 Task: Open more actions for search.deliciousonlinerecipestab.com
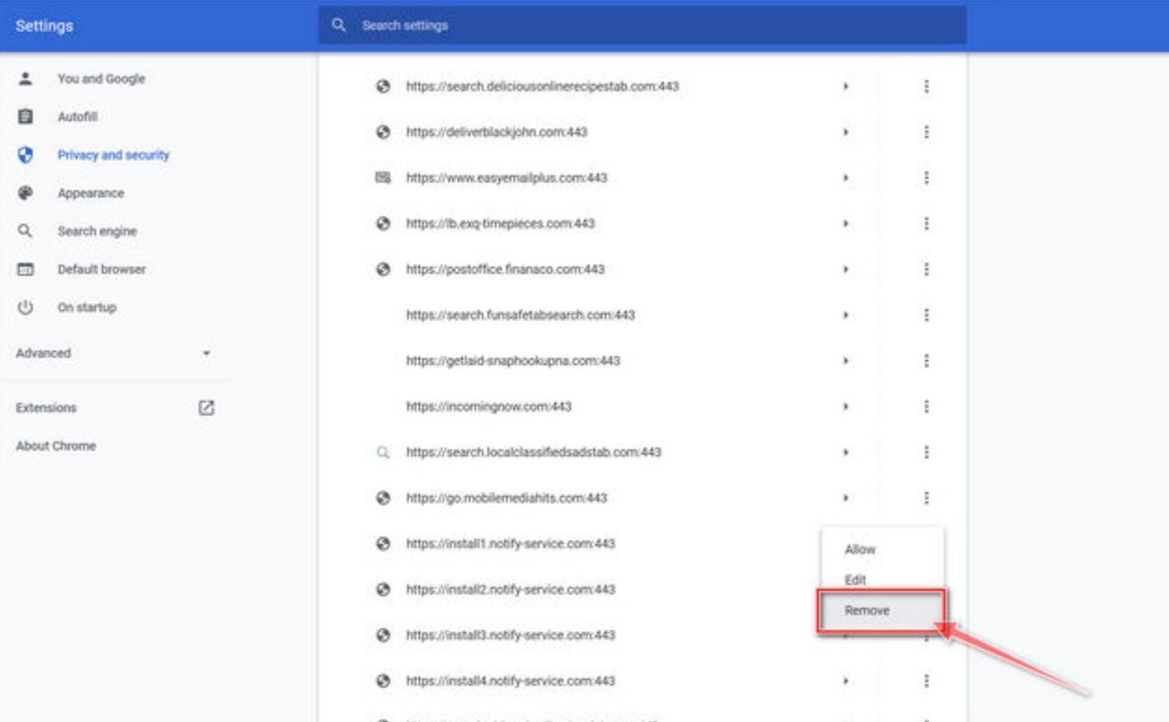(x=926, y=86)
